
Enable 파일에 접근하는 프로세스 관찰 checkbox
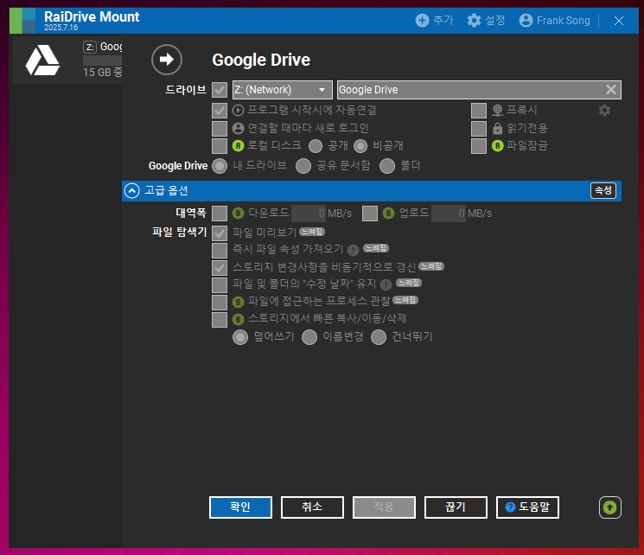coord(220,303)
